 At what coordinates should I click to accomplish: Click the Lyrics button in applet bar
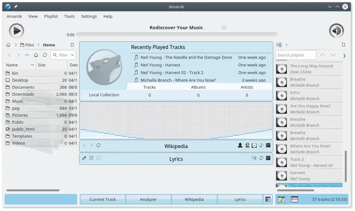click(240, 199)
